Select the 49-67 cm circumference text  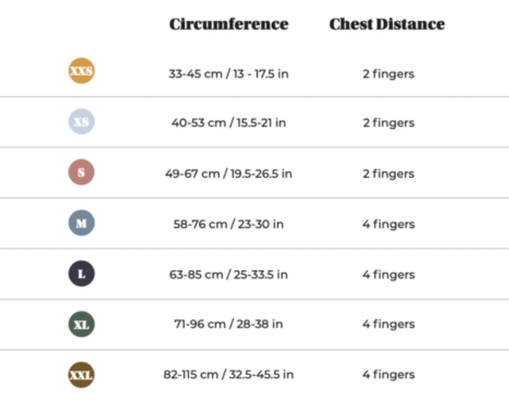[x=229, y=173]
